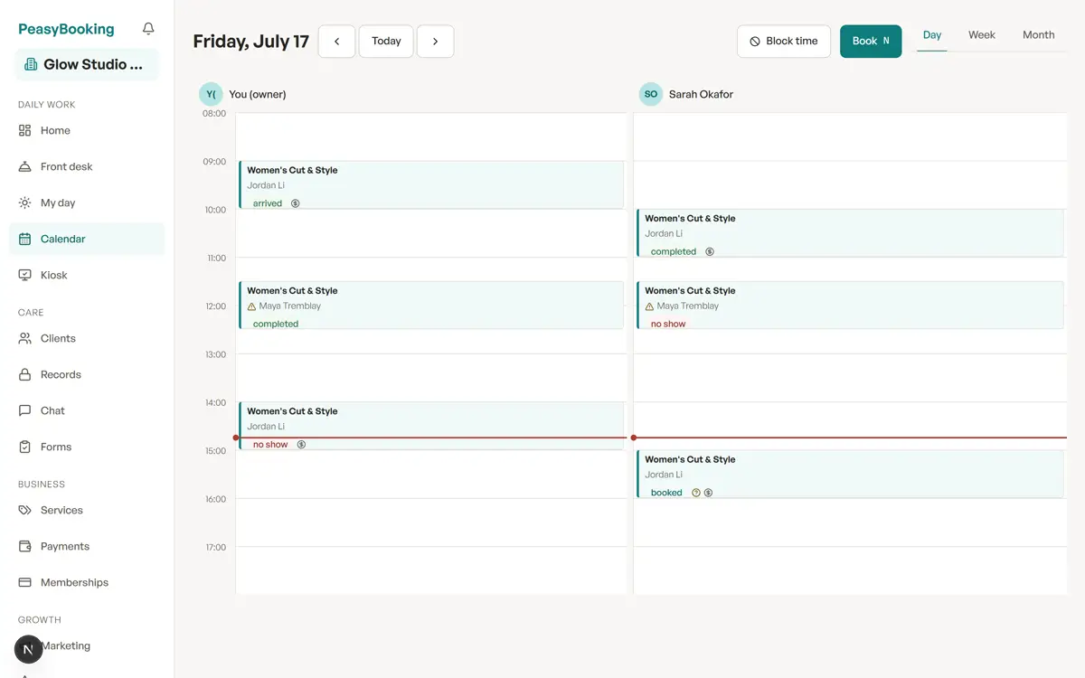The height and width of the screenshot is (678, 1085).
Task: Click the Front desk bell icon
Action: click(x=25, y=166)
